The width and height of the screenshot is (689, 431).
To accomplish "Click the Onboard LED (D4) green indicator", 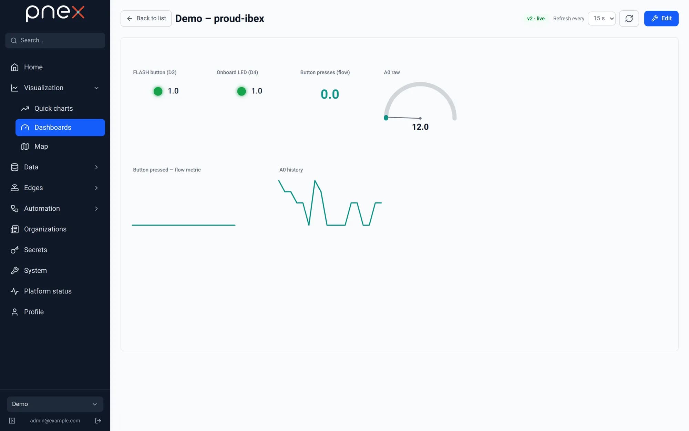I will (x=241, y=91).
